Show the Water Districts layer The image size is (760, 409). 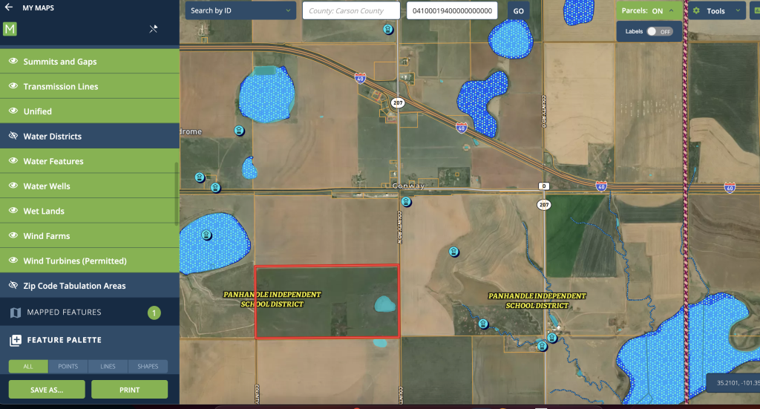(x=13, y=137)
